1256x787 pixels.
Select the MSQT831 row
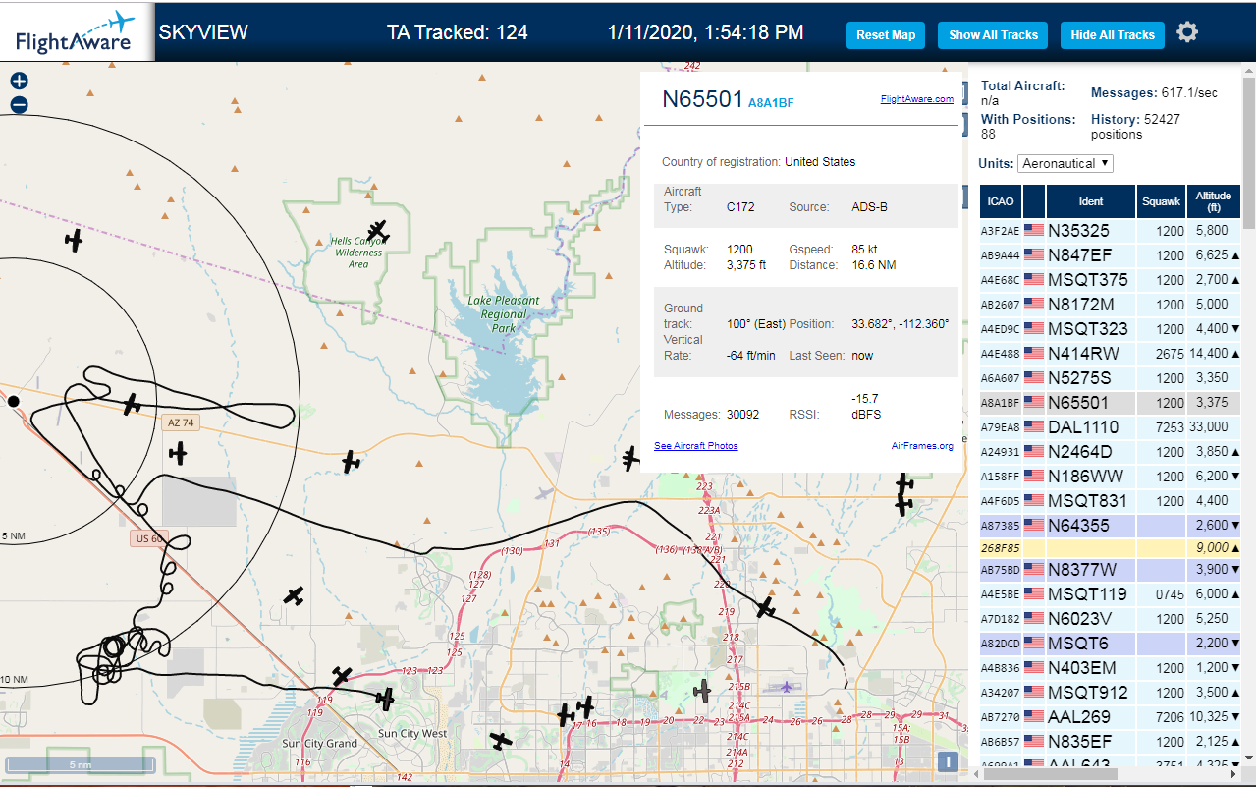(x=1111, y=500)
